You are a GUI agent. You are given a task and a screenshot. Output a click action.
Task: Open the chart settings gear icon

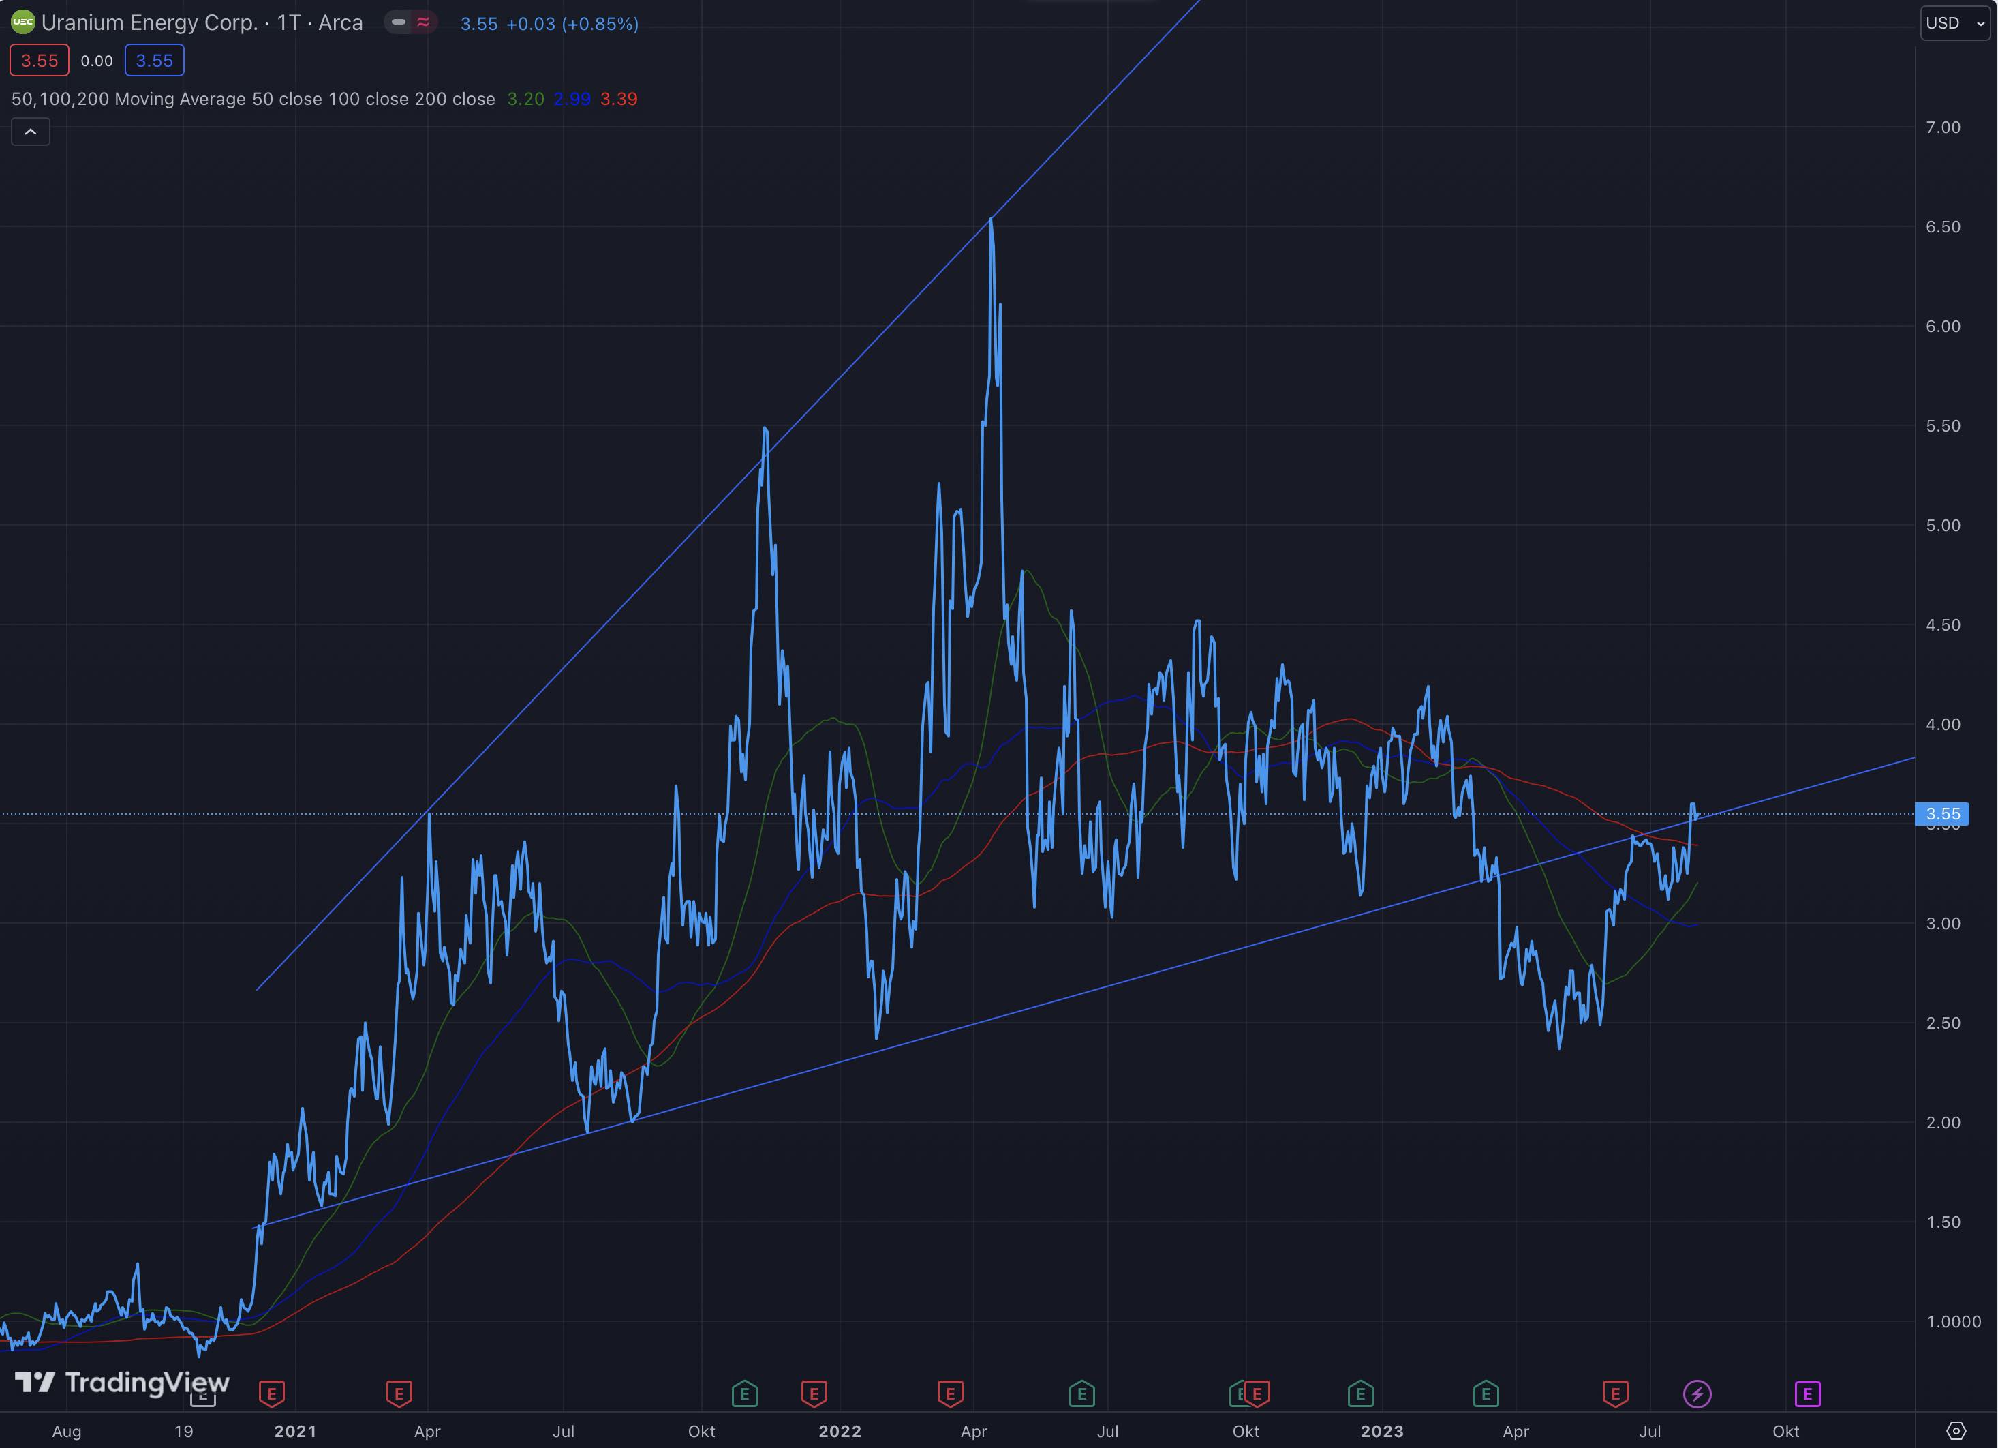click(1956, 1430)
